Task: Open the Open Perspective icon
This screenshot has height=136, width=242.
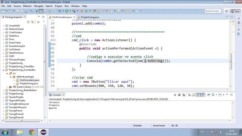Action: [x=226, y=11]
